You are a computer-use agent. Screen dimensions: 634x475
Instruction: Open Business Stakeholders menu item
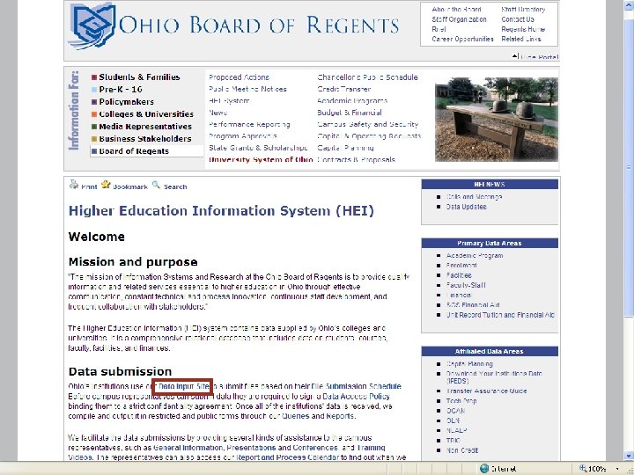(145, 139)
